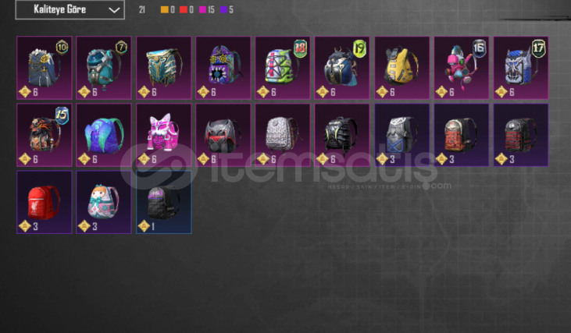Select the red Liverpool backpack
Viewport: 571px width, 333px height.
click(45, 202)
